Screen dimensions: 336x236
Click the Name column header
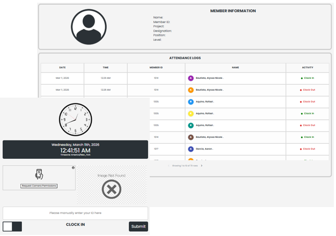pyautogui.click(x=235, y=68)
